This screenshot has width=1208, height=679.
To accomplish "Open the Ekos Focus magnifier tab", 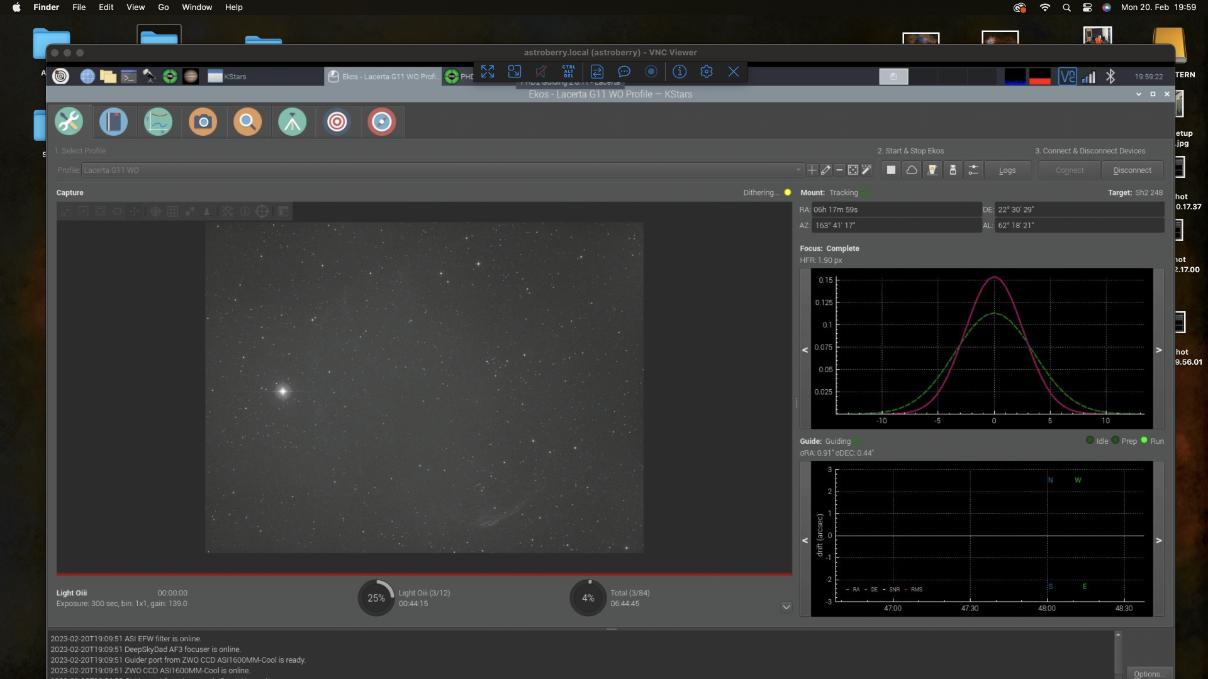I will pos(247,121).
